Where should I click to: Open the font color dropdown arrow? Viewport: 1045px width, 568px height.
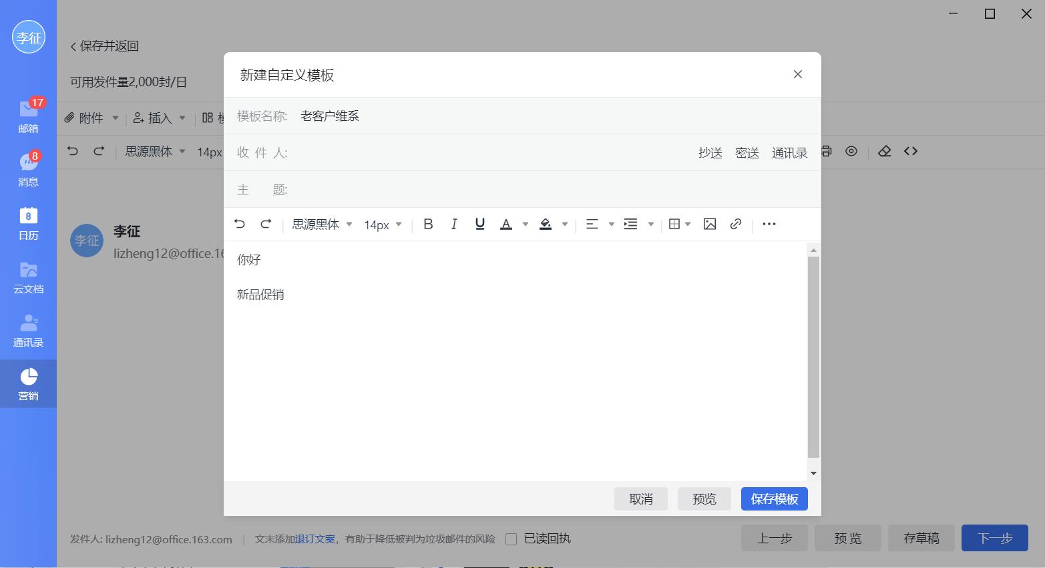tap(526, 225)
